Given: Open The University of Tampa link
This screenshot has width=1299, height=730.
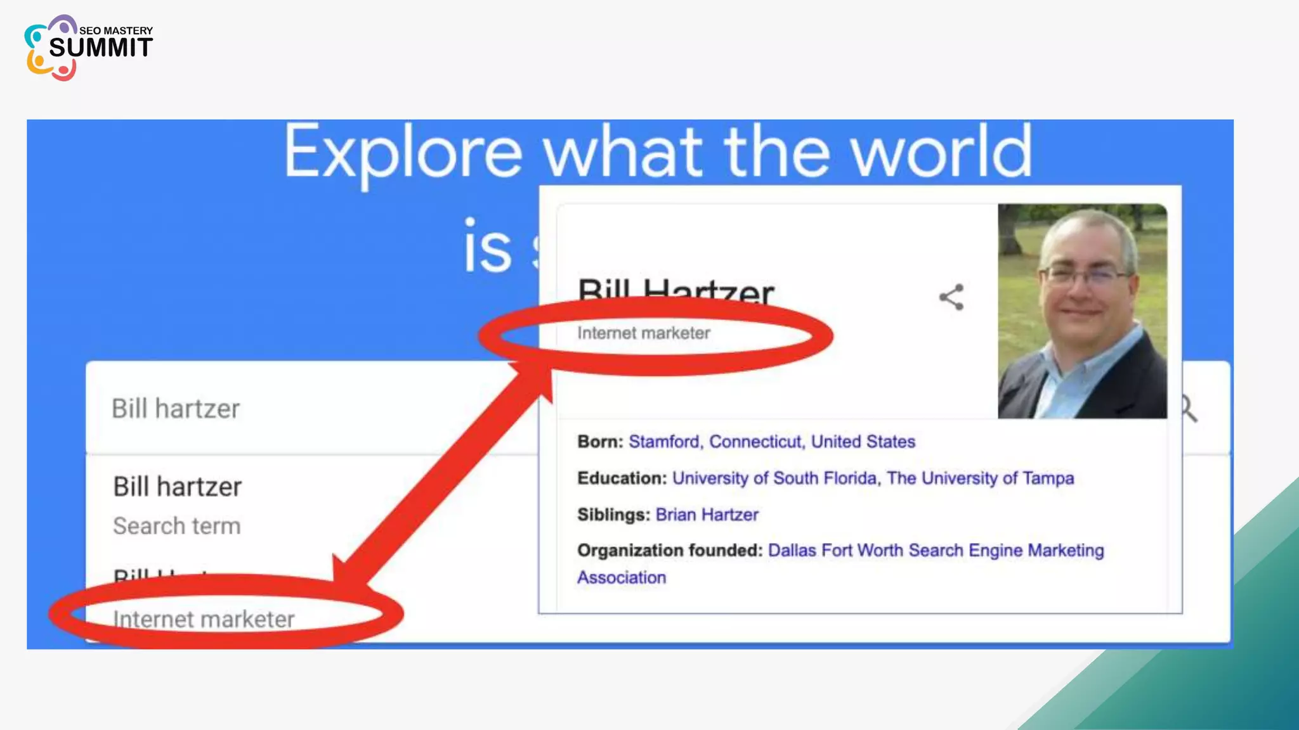Looking at the screenshot, I should [x=980, y=478].
